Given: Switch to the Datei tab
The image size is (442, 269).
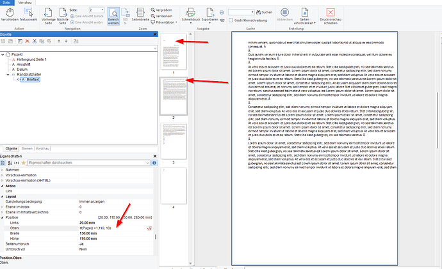Looking at the screenshot, I should pos(7,3).
